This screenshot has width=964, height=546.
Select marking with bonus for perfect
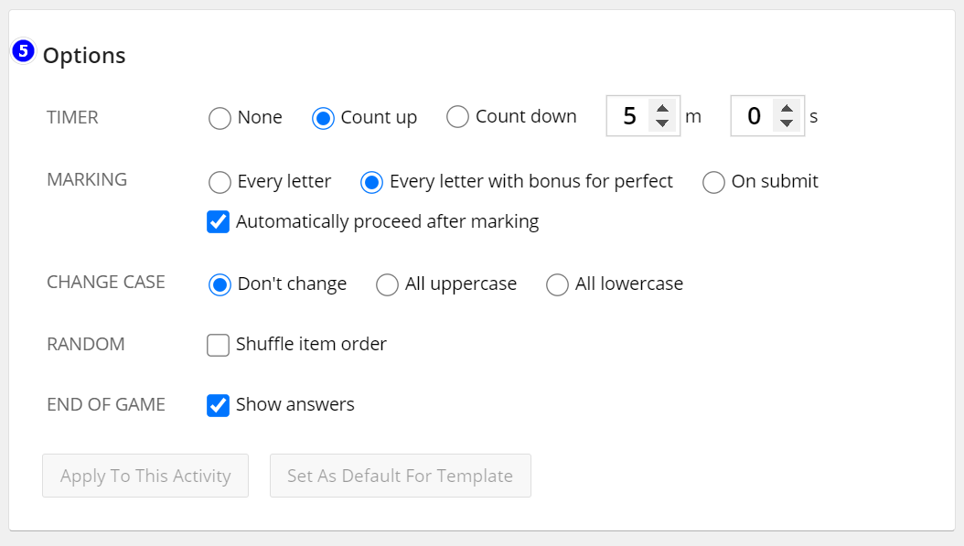point(370,182)
